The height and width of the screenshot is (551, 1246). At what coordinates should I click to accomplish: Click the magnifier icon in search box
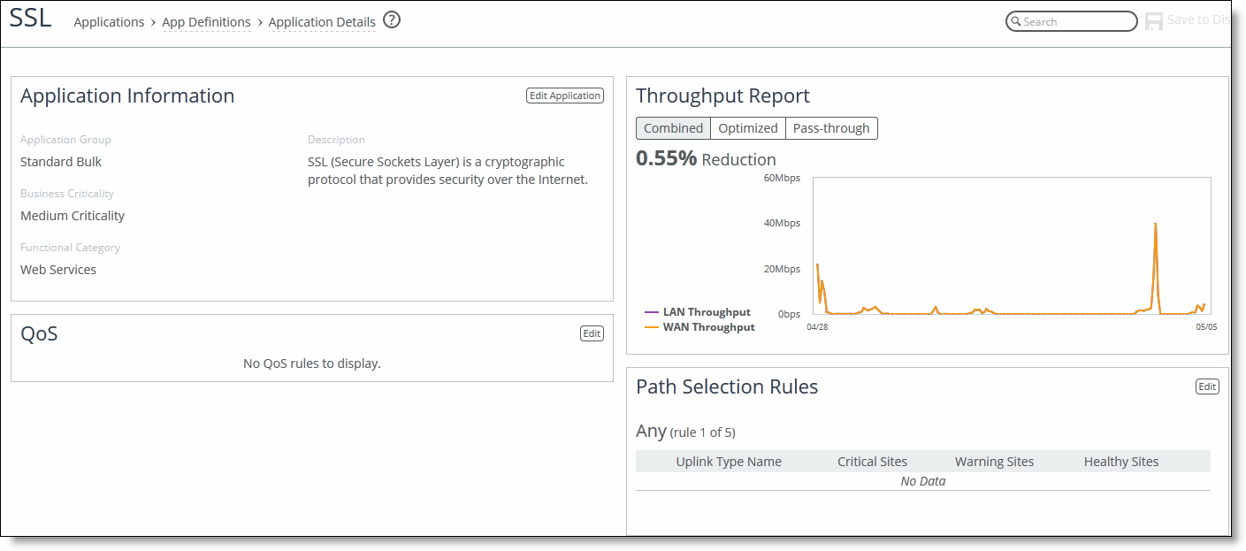pos(1016,21)
